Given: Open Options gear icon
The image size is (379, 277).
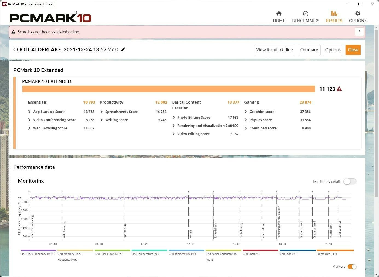Looking at the screenshot, I should (x=358, y=14).
